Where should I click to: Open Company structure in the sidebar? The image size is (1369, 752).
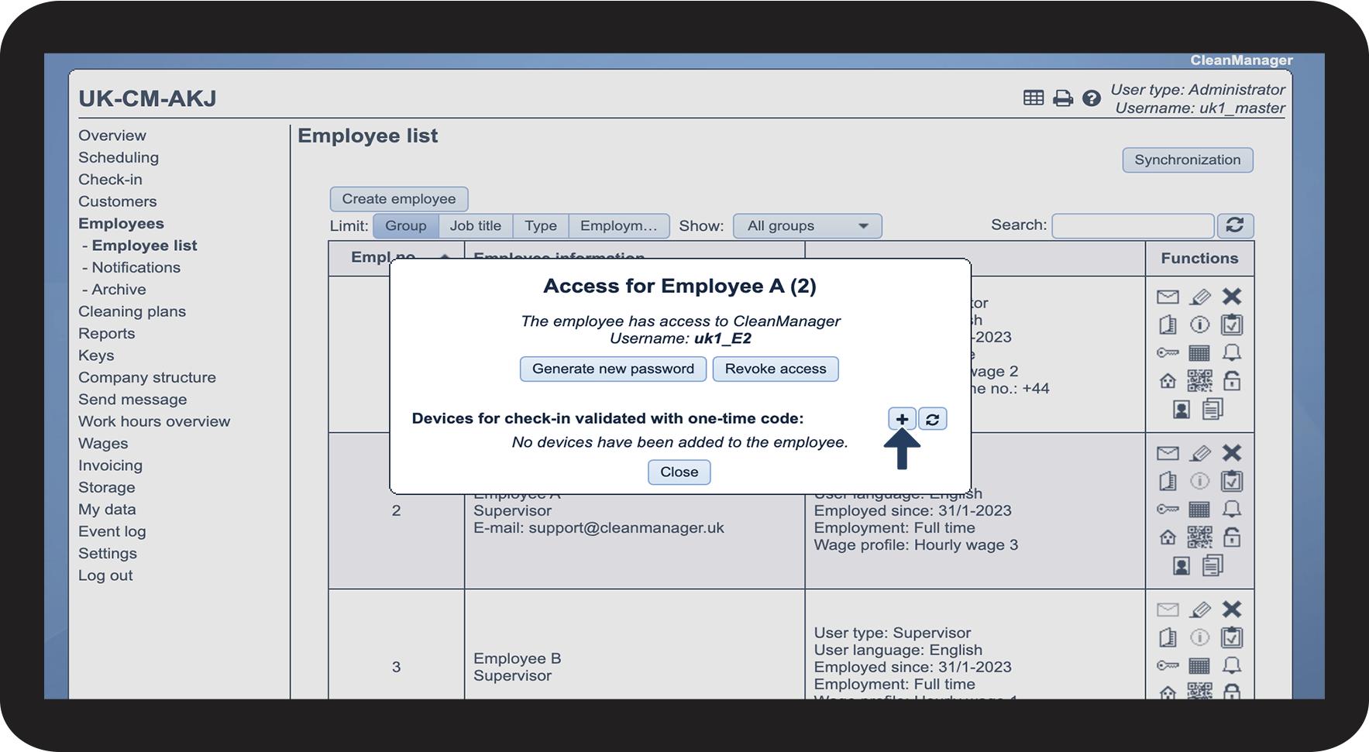pyautogui.click(x=147, y=377)
